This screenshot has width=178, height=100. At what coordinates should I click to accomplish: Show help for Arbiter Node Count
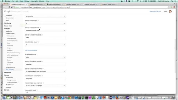39,42
